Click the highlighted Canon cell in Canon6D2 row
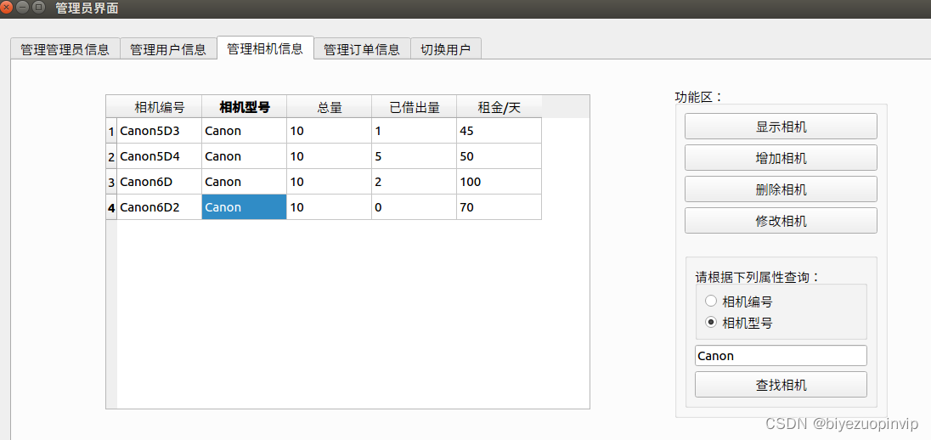 click(x=244, y=207)
